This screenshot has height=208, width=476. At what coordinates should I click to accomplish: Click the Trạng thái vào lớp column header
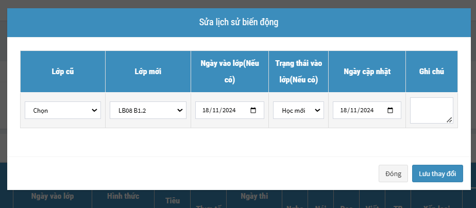298,72
